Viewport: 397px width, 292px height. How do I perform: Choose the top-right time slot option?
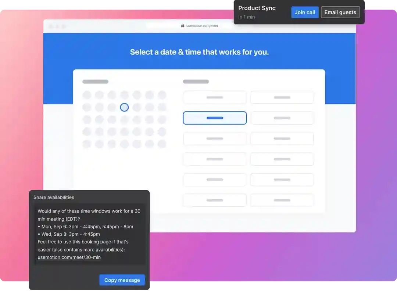click(x=282, y=97)
